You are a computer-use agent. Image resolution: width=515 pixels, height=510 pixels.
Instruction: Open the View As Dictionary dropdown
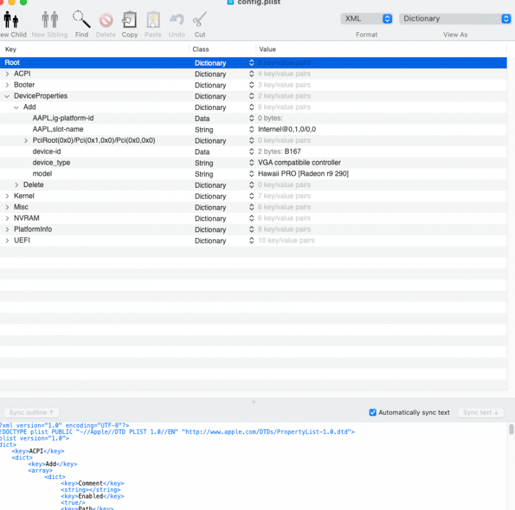[x=454, y=19]
